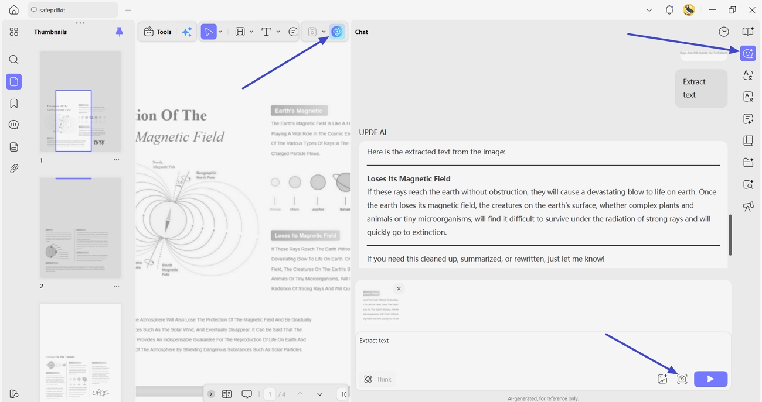Open the translate icon in right sidebar

click(x=748, y=75)
